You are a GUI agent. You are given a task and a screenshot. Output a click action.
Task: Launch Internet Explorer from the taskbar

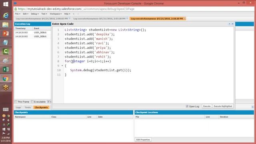click(6, 16)
